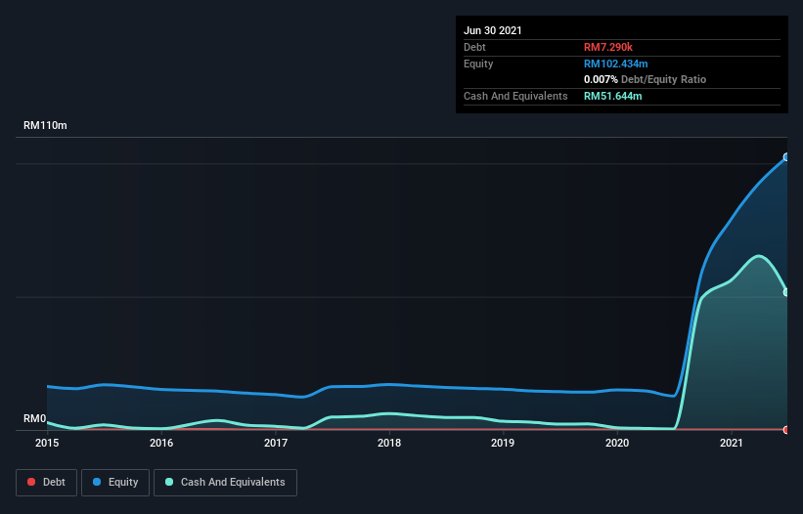Click Cash And Equivalents label in tooltip
This screenshot has height=514, width=803.
(515, 96)
